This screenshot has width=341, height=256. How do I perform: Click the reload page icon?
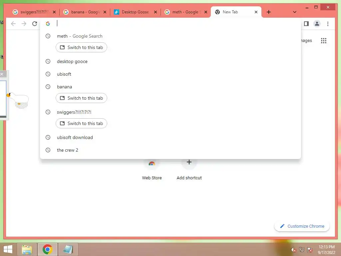35,24
